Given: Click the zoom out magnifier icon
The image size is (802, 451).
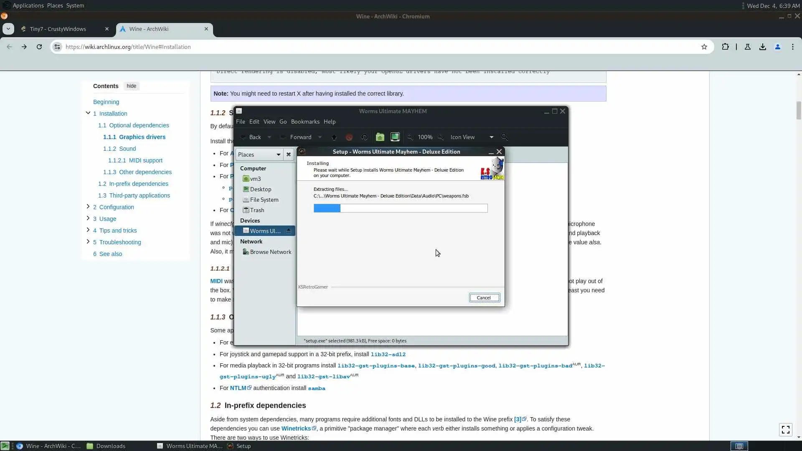Looking at the screenshot, I should (410, 137).
